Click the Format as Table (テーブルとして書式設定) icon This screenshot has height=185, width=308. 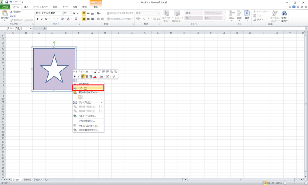[177, 13]
